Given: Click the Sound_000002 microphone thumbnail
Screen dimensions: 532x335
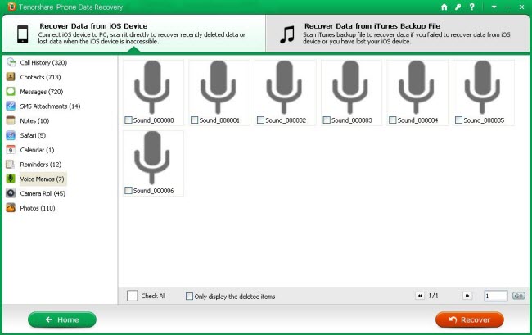Looking at the screenshot, I should point(284,87).
